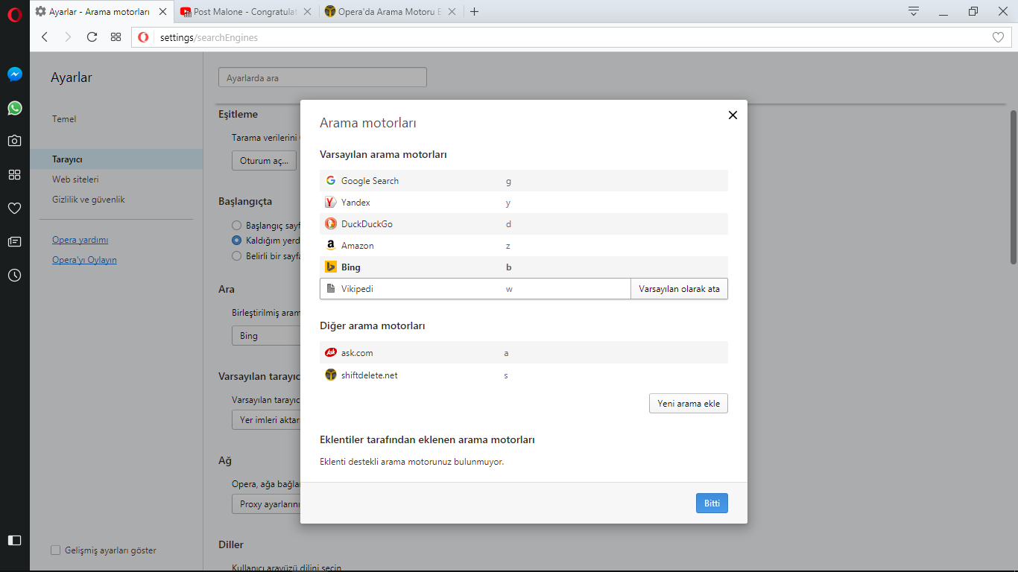Select the Başlangıç sayfası radio option

tap(236, 225)
